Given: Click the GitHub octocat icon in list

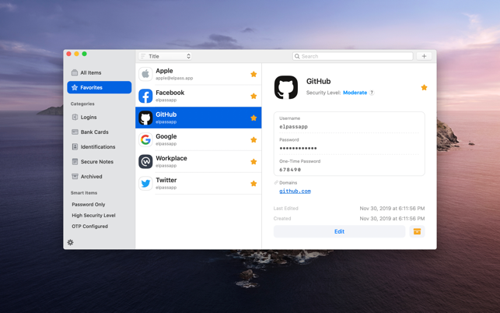Looking at the screenshot, I should [145, 118].
